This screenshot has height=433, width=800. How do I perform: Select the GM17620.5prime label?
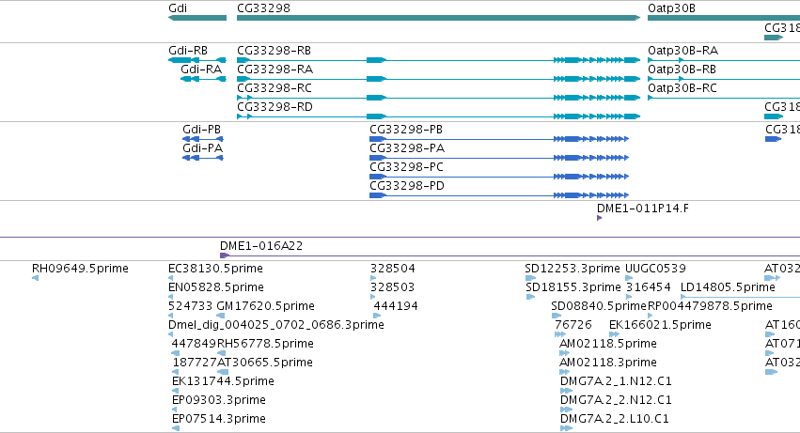pos(265,306)
